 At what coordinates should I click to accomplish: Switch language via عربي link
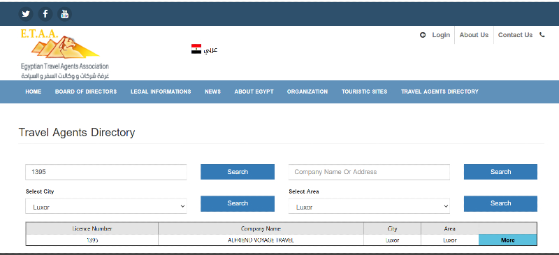pyautogui.click(x=211, y=50)
